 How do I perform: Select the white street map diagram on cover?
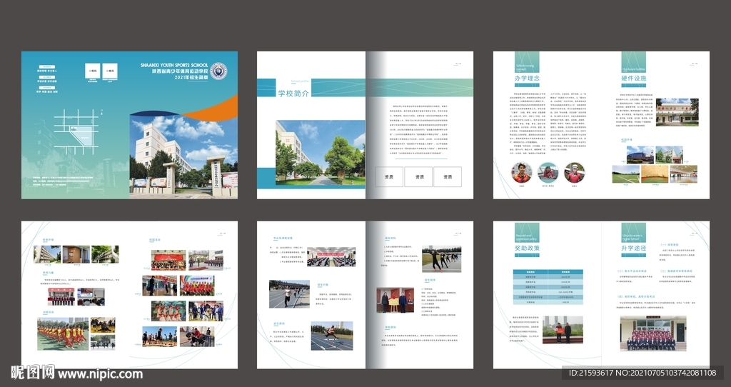click(x=76, y=132)
